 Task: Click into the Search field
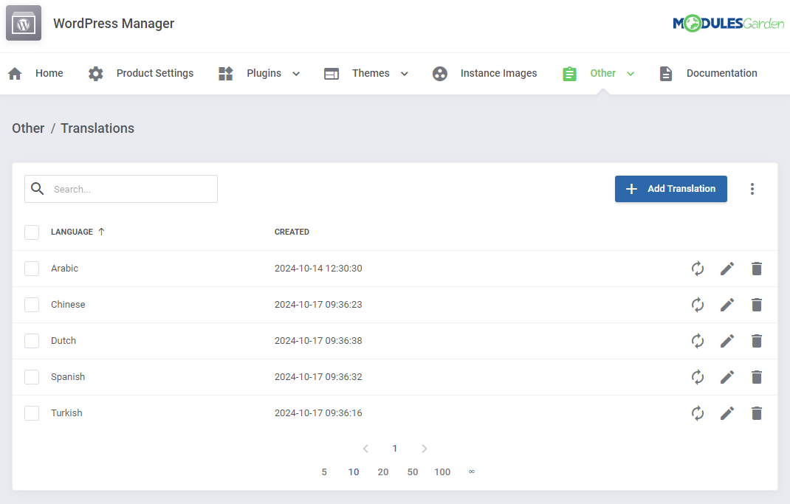tap(121, 189)
